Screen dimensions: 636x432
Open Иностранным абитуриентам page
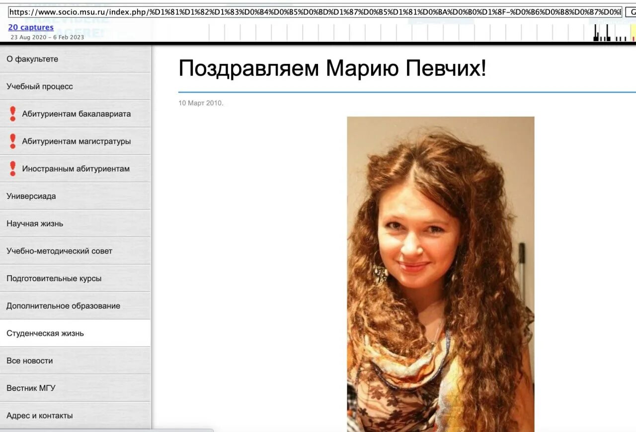coord(75,169)
